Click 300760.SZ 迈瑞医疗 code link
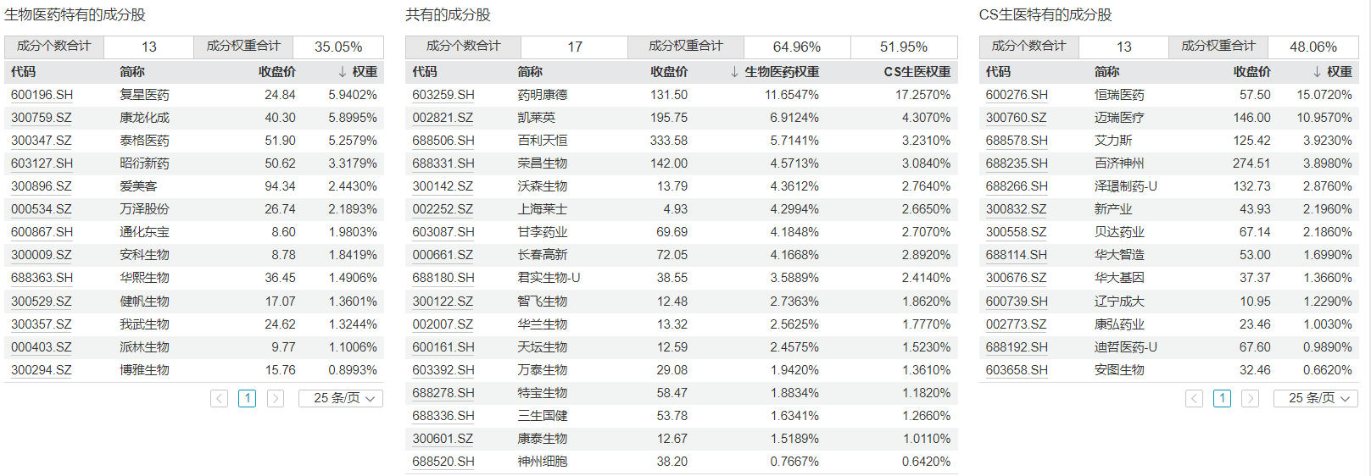The width and height of the screenshot is (1371, 476). (1016, 118)
